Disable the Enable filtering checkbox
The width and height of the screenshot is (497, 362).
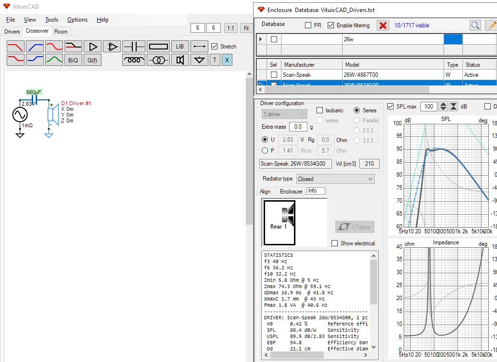(331, 25)
